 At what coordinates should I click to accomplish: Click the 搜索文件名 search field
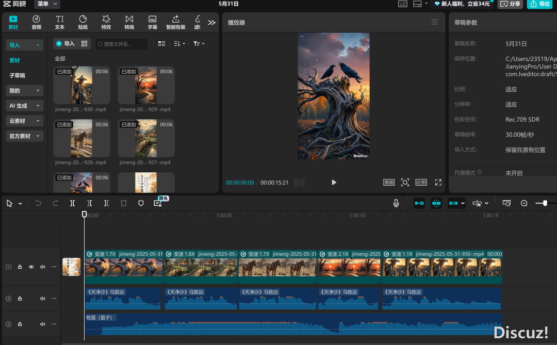coord(124,44)
